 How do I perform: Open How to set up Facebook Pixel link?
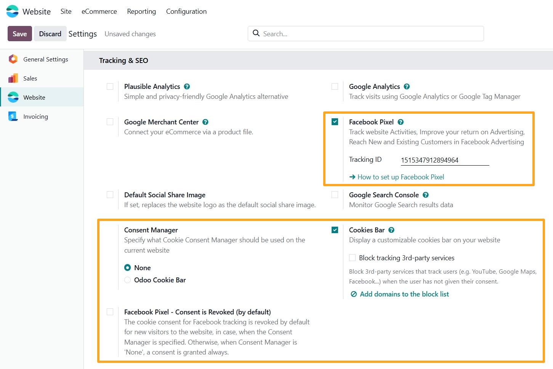click(x=400, y=177)
